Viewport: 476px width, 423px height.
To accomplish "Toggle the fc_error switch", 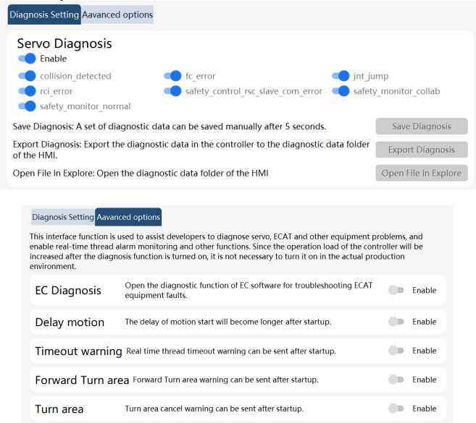I will coord(172,76).
